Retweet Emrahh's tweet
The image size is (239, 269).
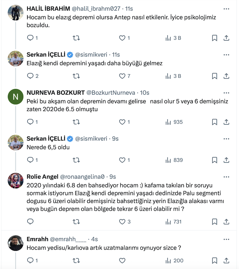click(x=76, y=260)
